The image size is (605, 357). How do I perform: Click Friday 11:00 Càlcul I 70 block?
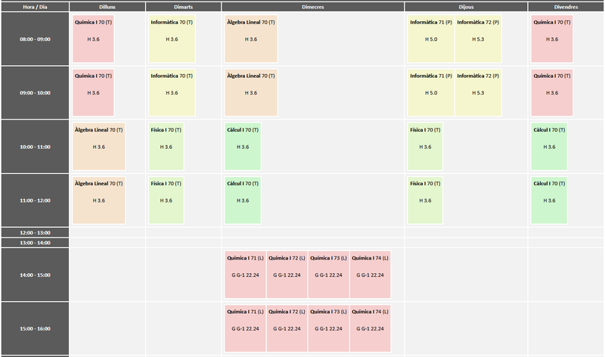(550, 200)
